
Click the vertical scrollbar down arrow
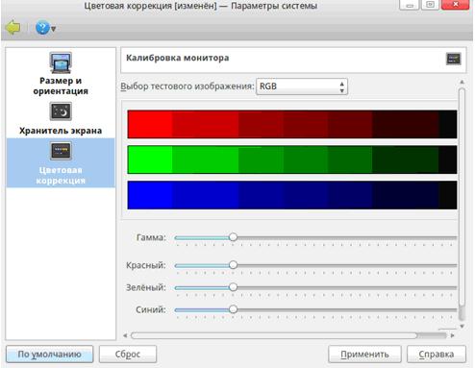(x=462, y=326)
